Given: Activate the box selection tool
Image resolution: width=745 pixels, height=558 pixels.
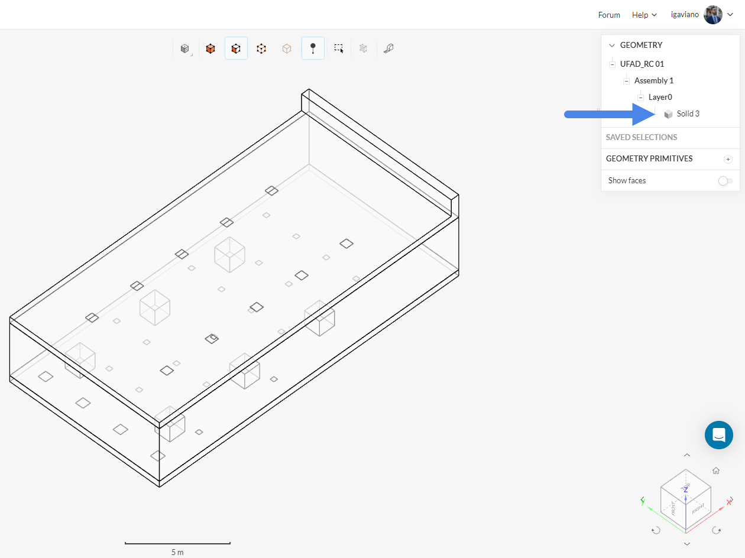Looking at the screenshot, I should point(338,48).
